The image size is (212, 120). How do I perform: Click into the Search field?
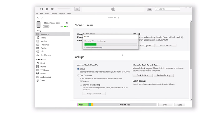[167, 9]
